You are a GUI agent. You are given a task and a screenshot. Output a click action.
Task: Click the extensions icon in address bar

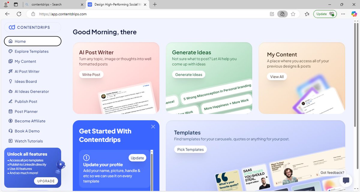tap(272, 14)
